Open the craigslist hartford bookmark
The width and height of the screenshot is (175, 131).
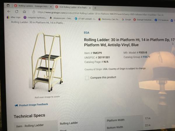click(35, 17)
